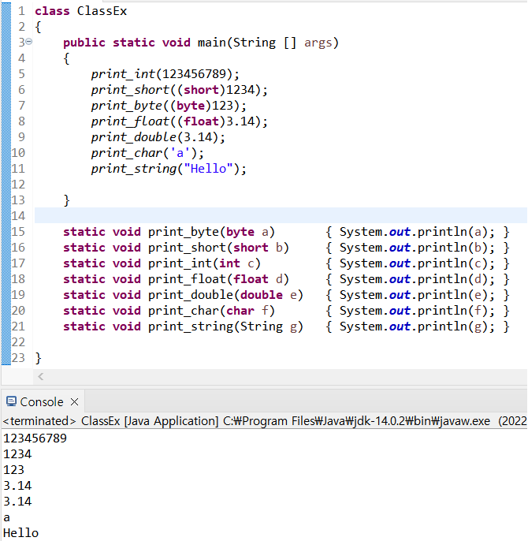
Task: Click line number 12 in the gutter
Action: 18,185
